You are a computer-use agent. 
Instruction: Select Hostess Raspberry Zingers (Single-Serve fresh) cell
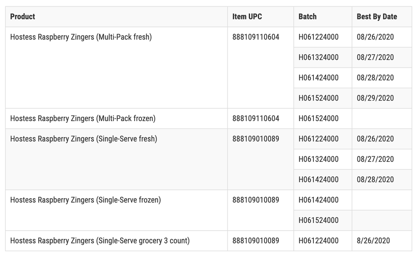pyautogui.click(x=116, y=159)
